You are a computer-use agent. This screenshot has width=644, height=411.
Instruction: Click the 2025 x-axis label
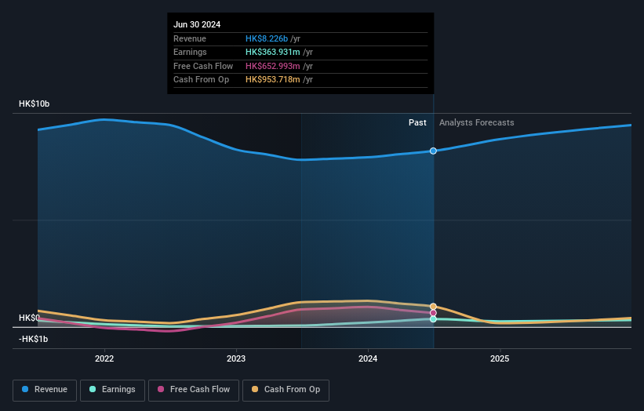click(x=500, y=358)
